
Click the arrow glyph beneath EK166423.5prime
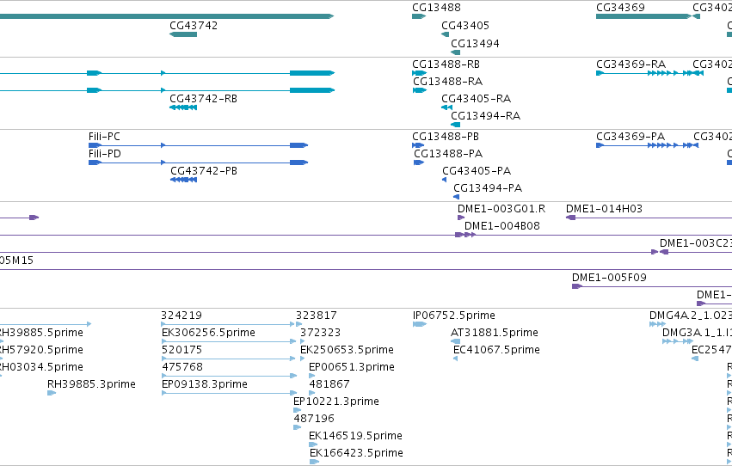point(314,462)
